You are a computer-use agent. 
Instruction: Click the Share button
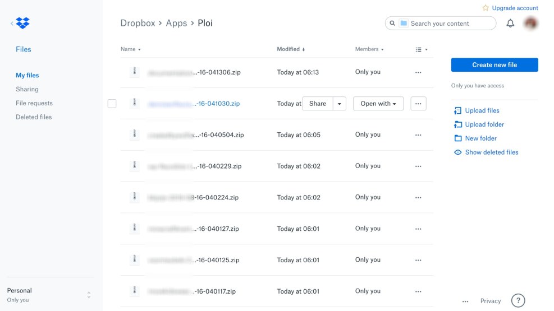coord(318,104)
